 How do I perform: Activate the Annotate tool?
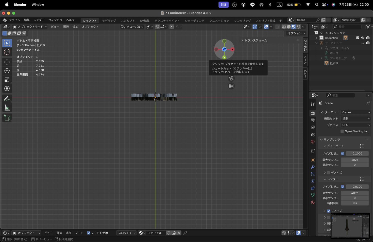pyautogui.click(x=7, y=98)
